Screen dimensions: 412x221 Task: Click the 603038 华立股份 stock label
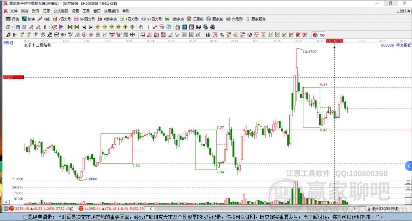(396, 45)
